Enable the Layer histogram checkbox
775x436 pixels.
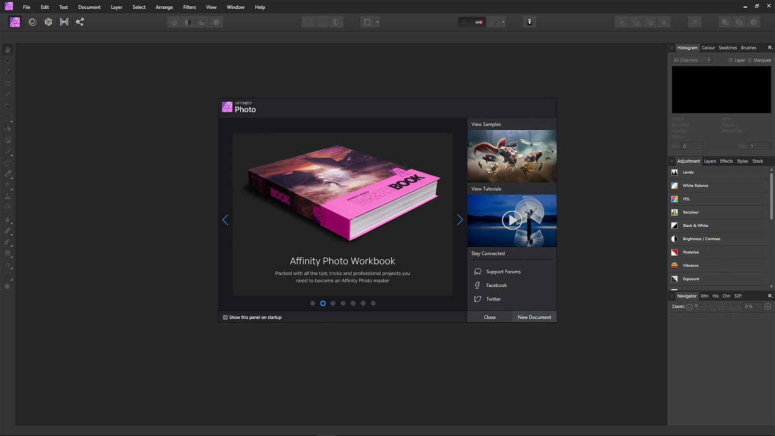pos(730,60)
